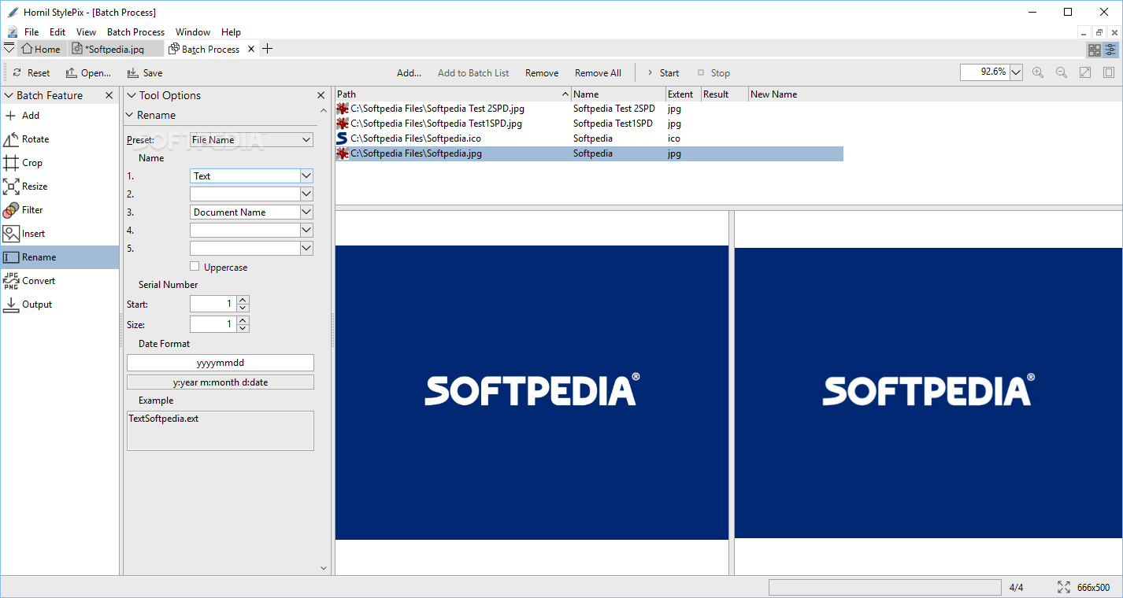
Task: Collapse the Batch Feature panel header
Action: click(x=9, y=95)
